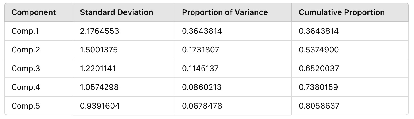Viewport: 414px width, 119px height.
Task: Click variance proportion value 0.1731807
Action: point(200,50)
